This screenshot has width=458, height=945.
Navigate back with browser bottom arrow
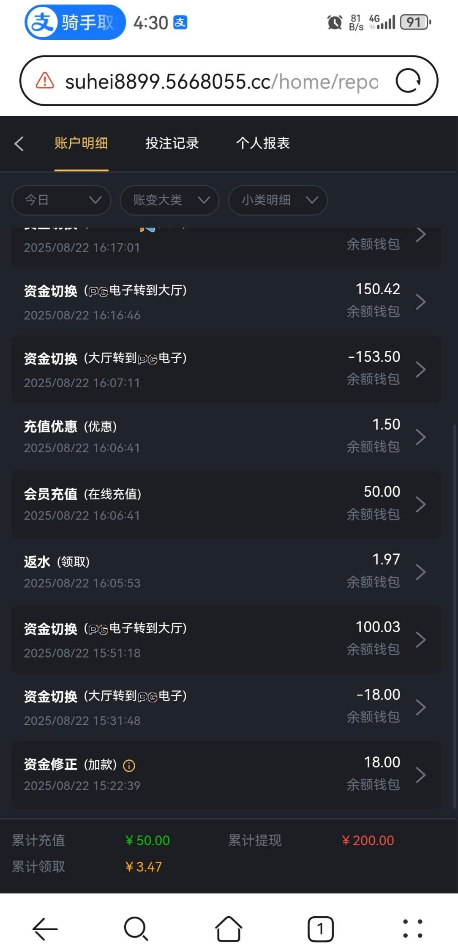click(x=45, y=929)
